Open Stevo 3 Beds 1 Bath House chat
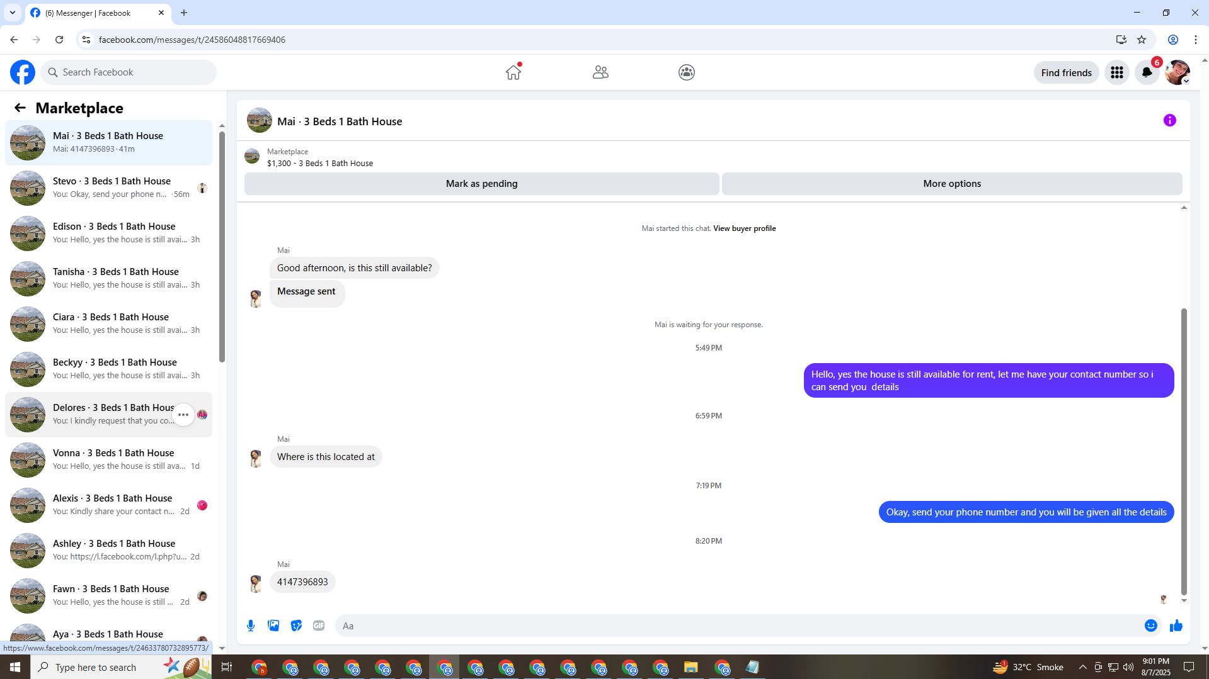Viewport: 1209px width, 679px height. (x=108, y=188)
